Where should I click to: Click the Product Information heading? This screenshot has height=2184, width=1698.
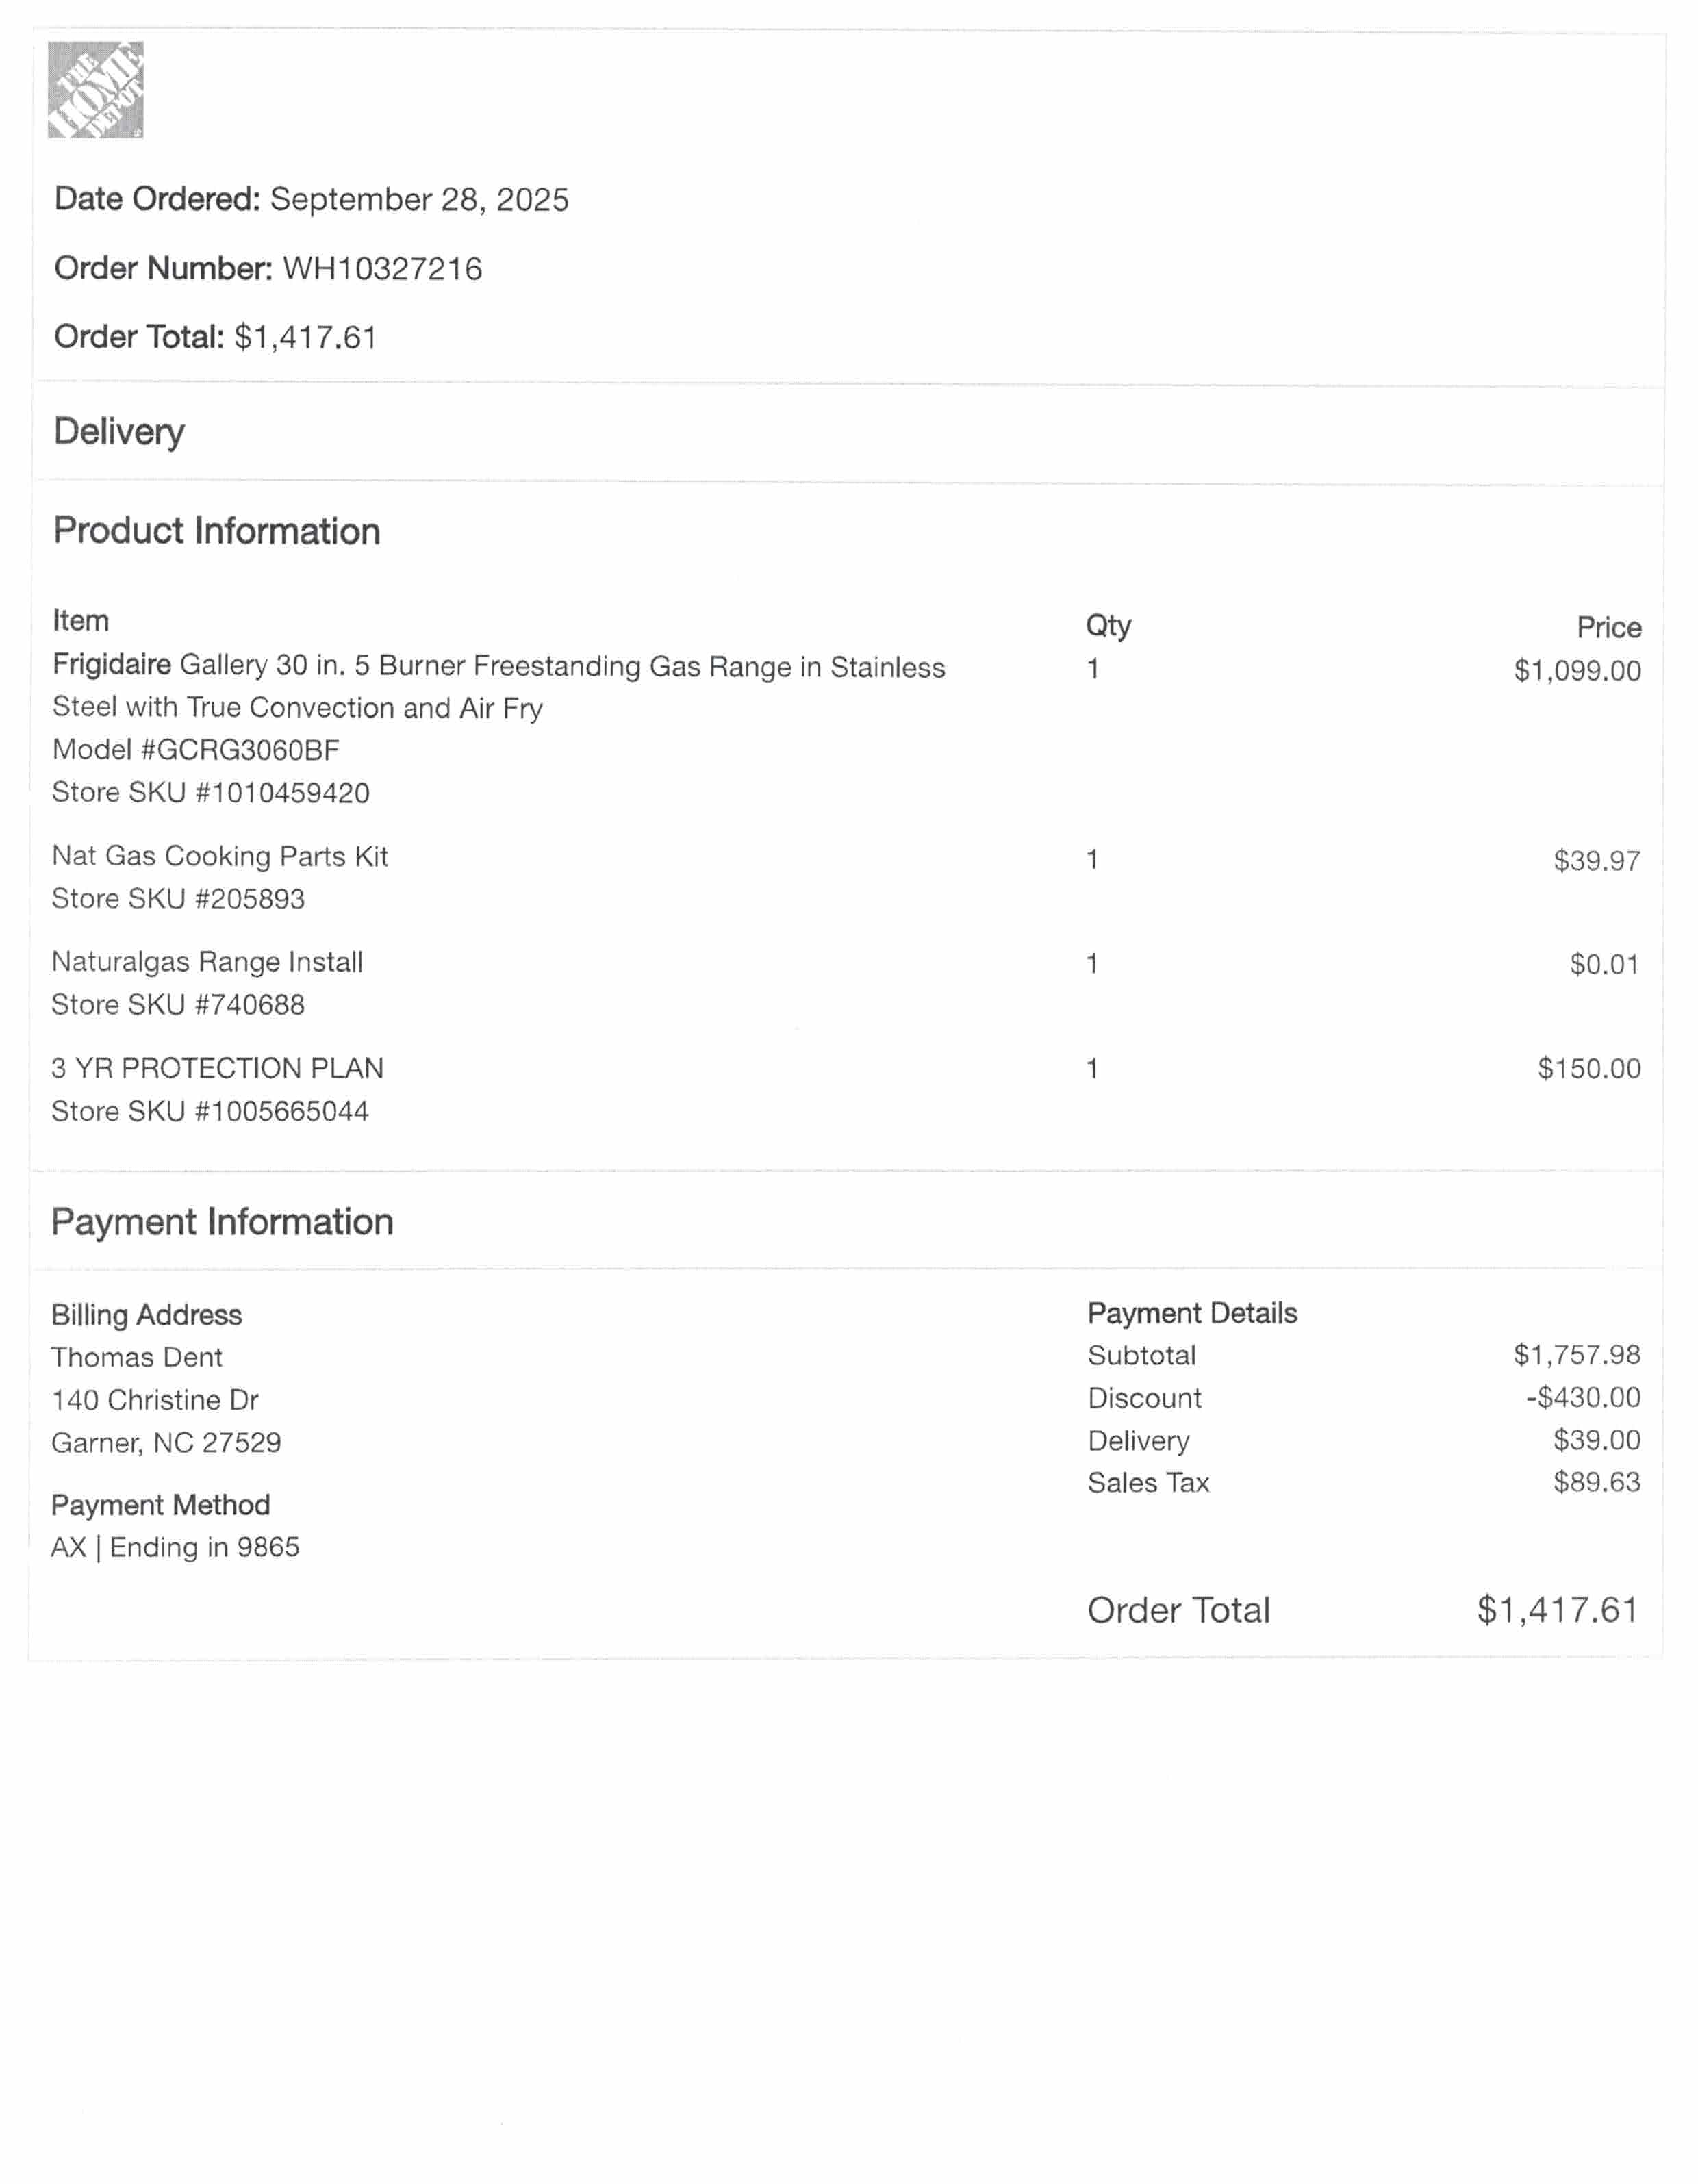click(217, 531)
